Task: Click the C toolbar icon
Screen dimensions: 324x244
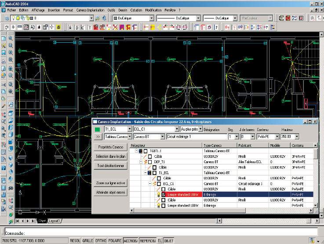Action: 83,27
